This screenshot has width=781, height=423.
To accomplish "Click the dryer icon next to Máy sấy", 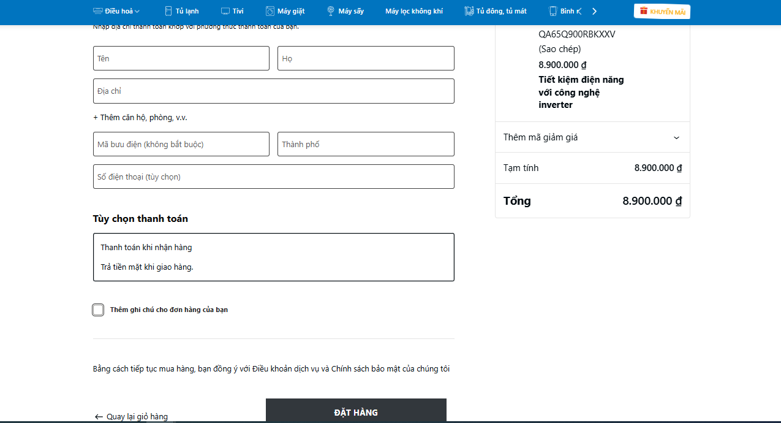I will pos(331,11).
